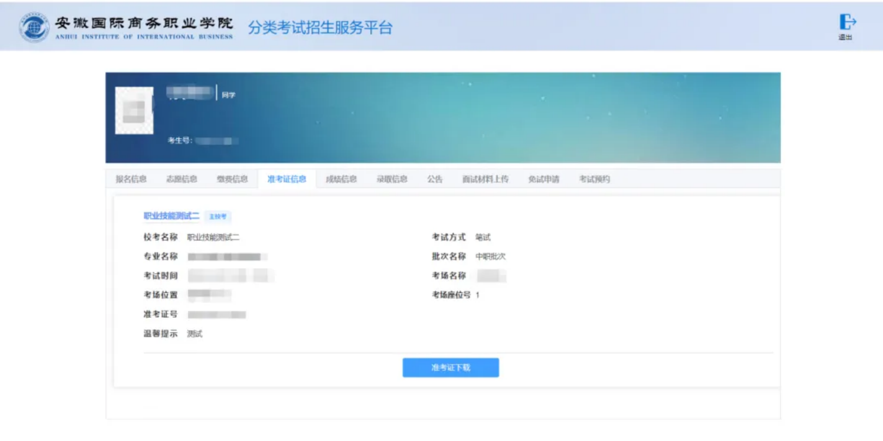Go to the 录取信息 tab
The width and height of the screenshot is (883, 441).
coord(392,179)
